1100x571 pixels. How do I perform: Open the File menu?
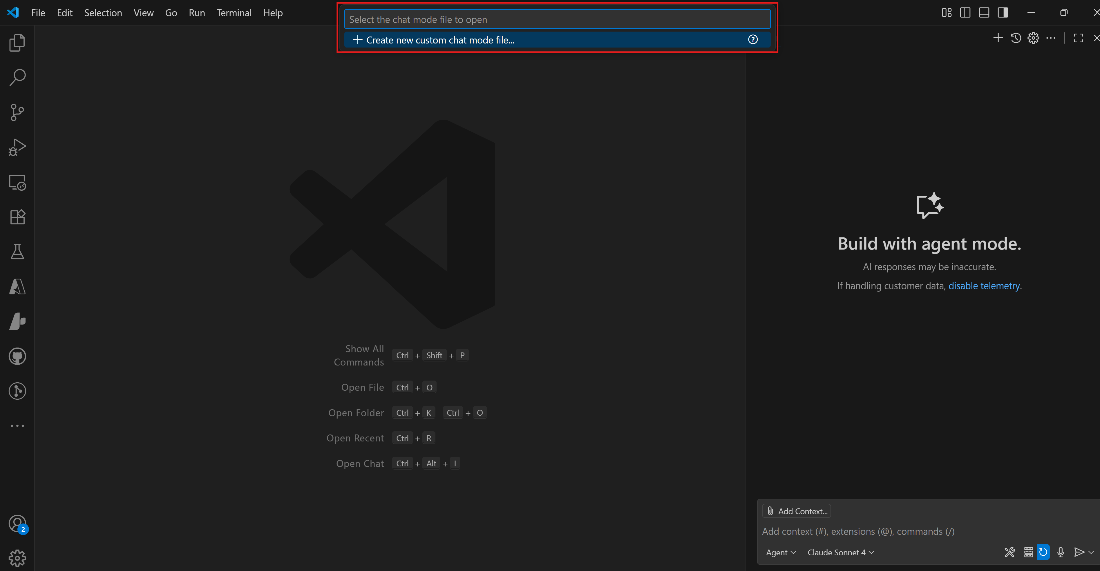(38, 13)
